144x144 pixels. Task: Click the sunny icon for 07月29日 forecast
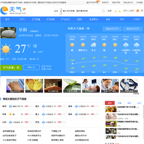[x=104, y=45]
